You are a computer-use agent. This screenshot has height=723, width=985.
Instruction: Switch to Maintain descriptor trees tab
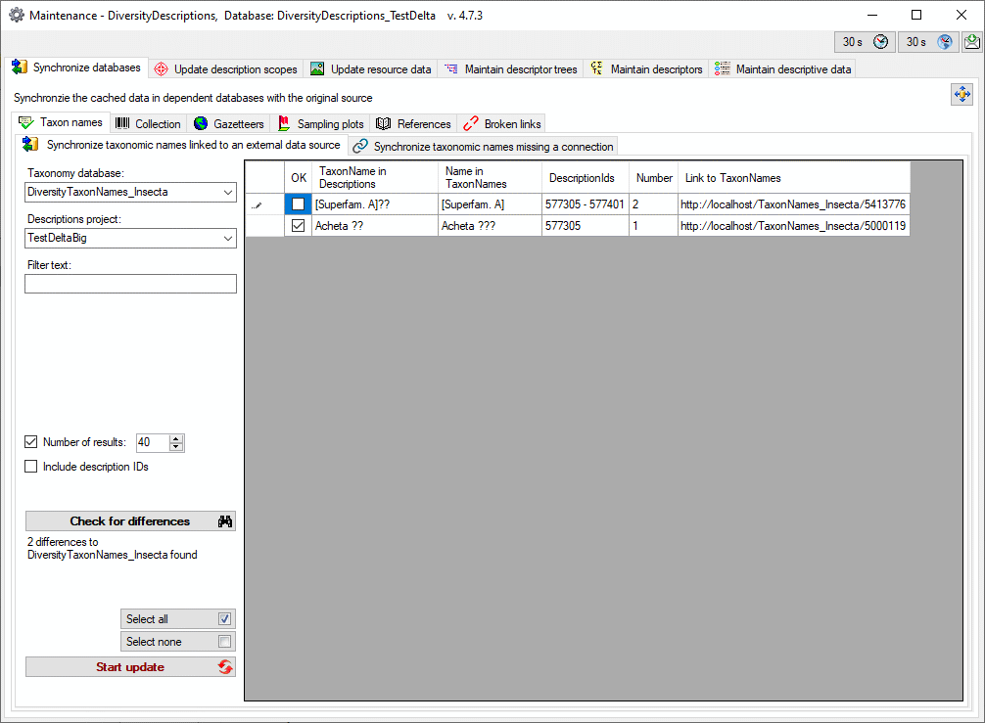[510, 69]
